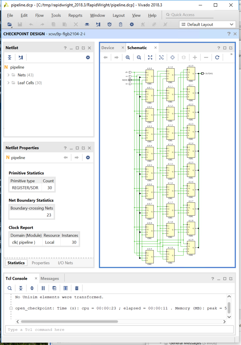Open the Properties tab in Netlist Properties

41,263
